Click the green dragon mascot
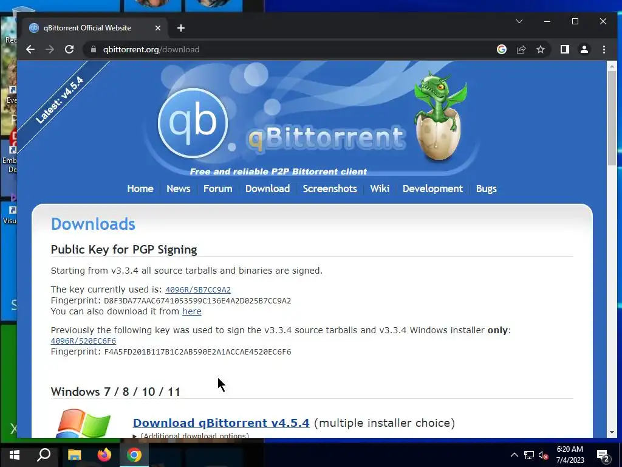 (440, 115)
